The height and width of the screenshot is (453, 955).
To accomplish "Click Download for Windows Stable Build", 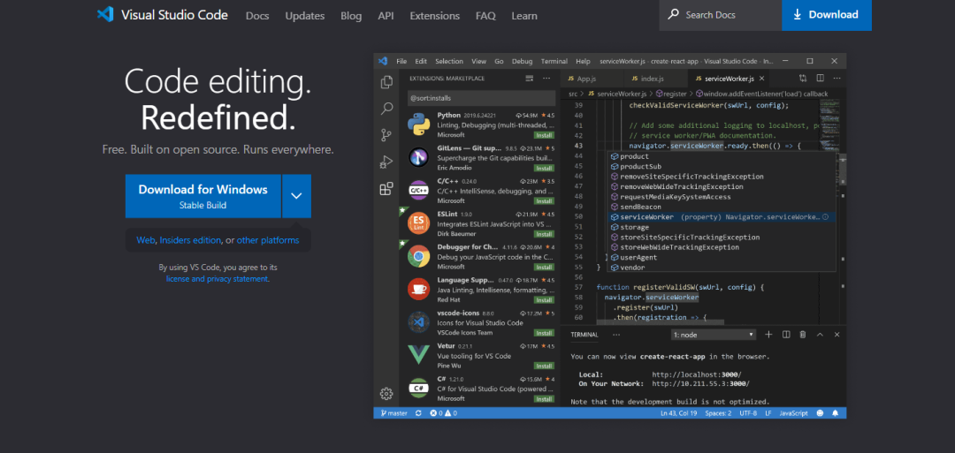I will 202,196.
